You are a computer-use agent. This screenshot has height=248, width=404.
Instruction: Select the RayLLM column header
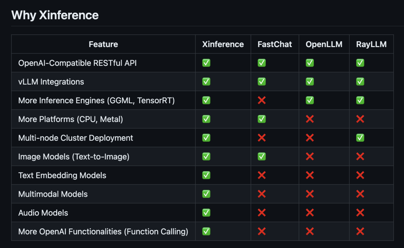click(371, 44)
